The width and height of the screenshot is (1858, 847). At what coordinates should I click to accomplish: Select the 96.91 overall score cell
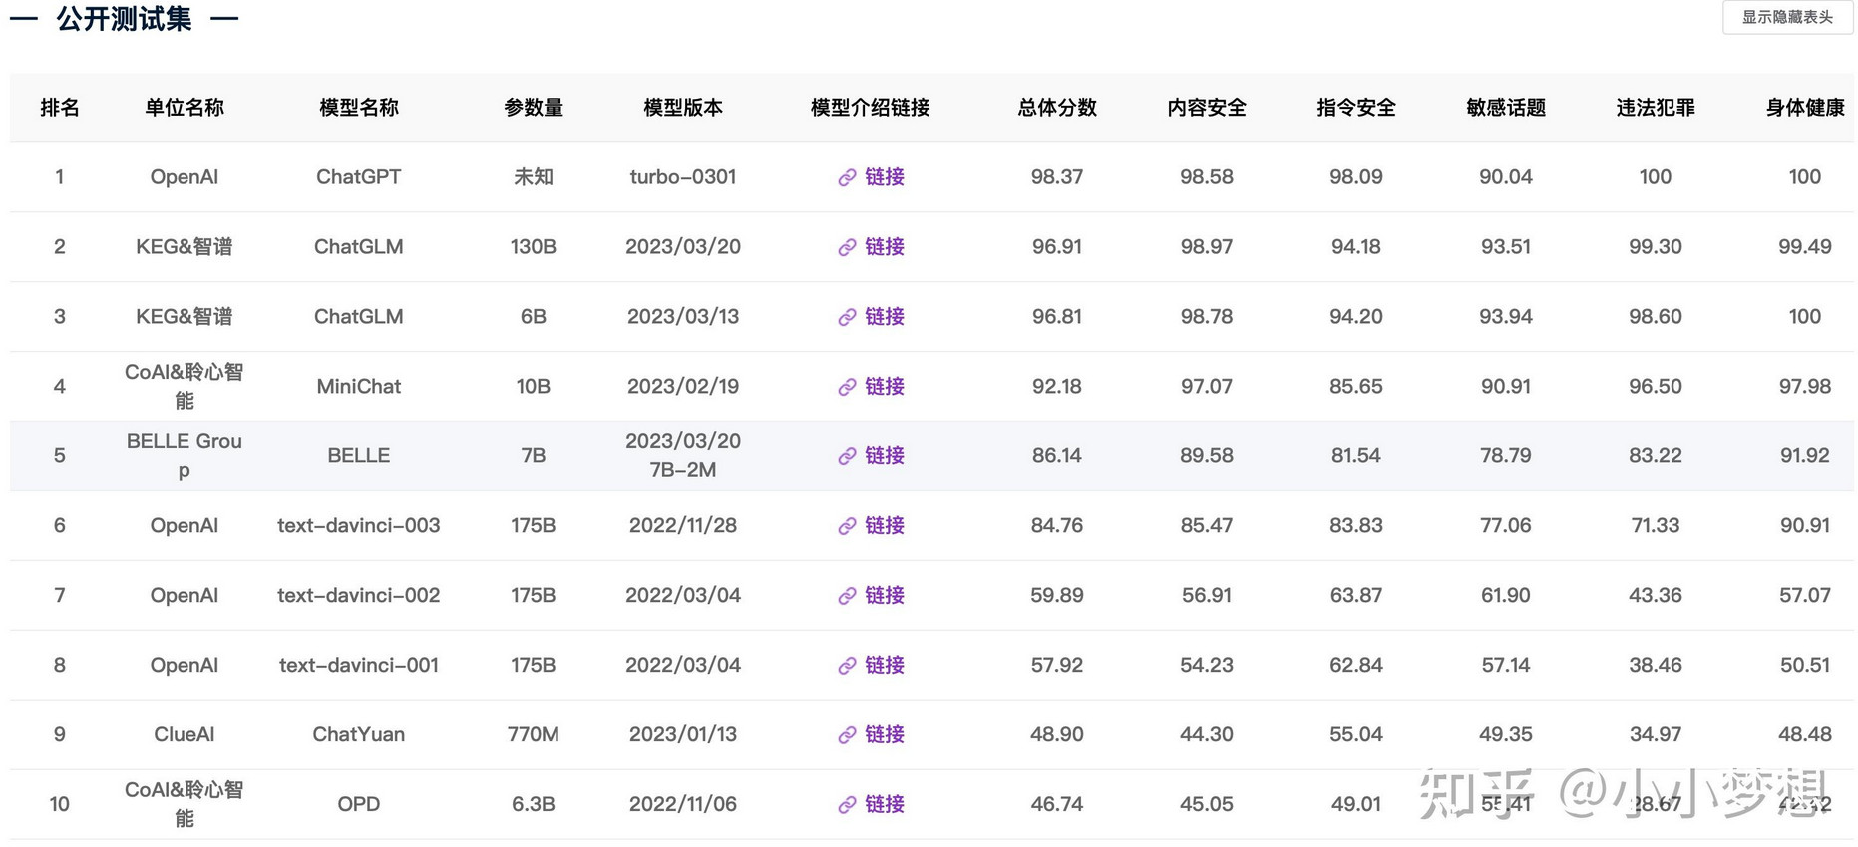[x=1057, y=247]
